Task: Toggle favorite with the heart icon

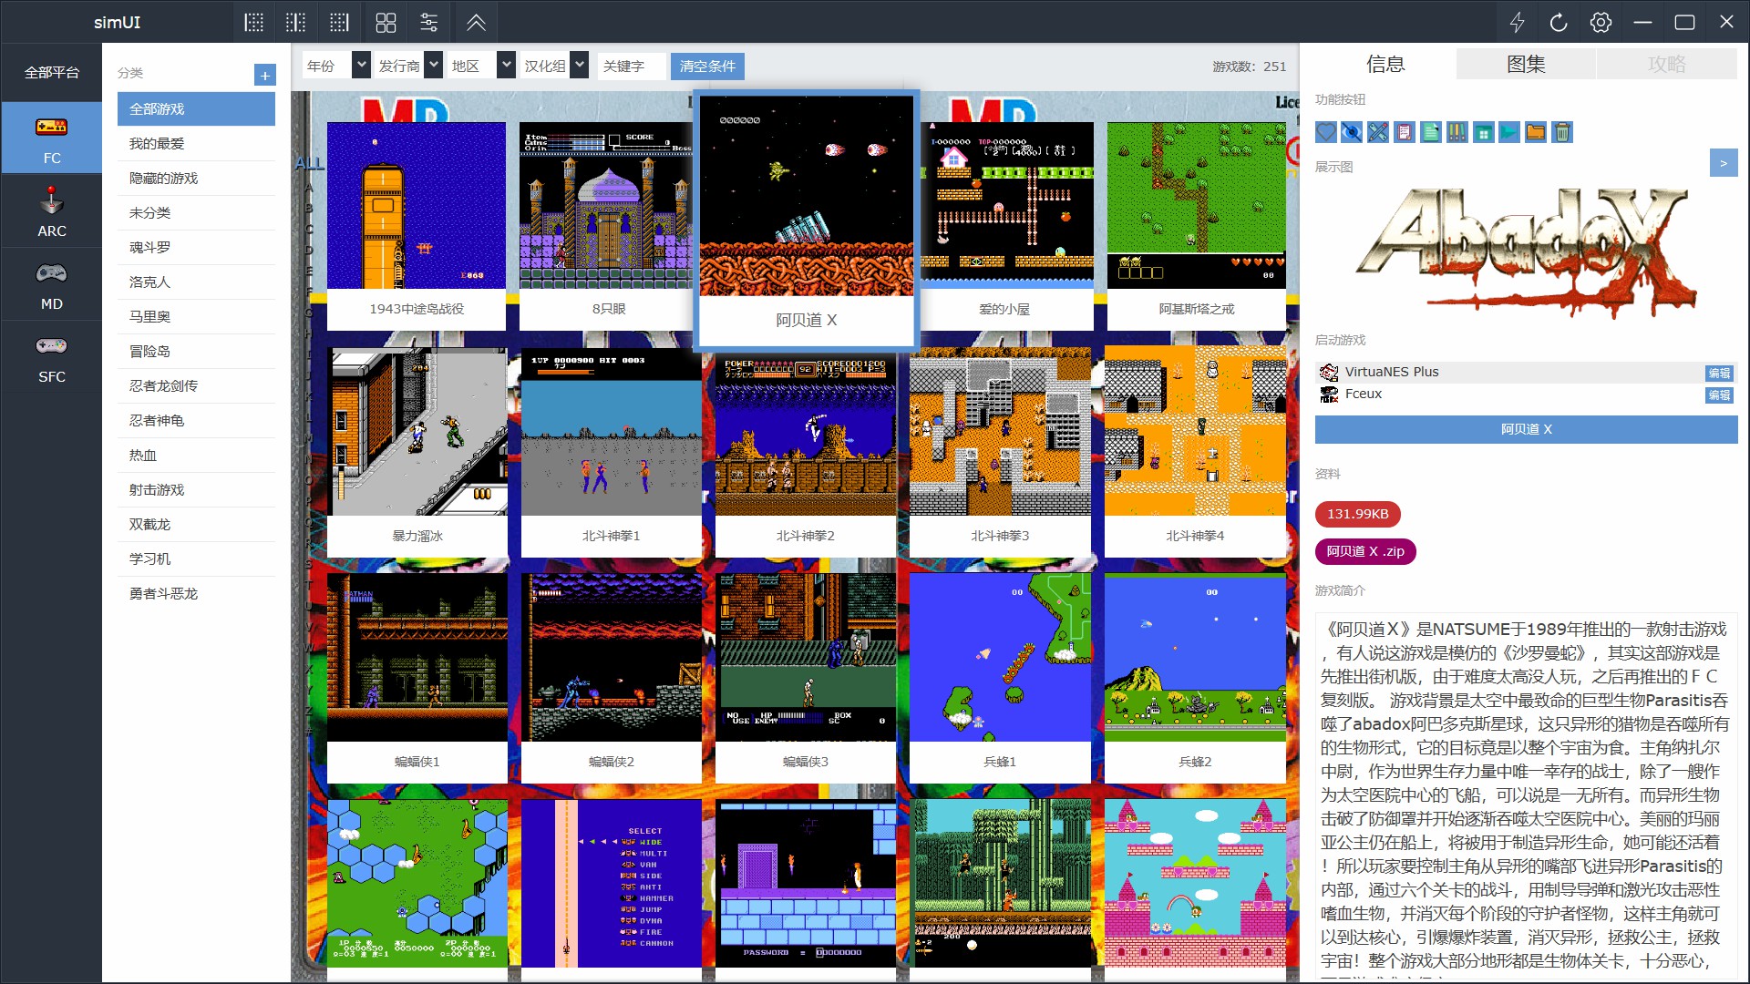Action: point(1326,132)
